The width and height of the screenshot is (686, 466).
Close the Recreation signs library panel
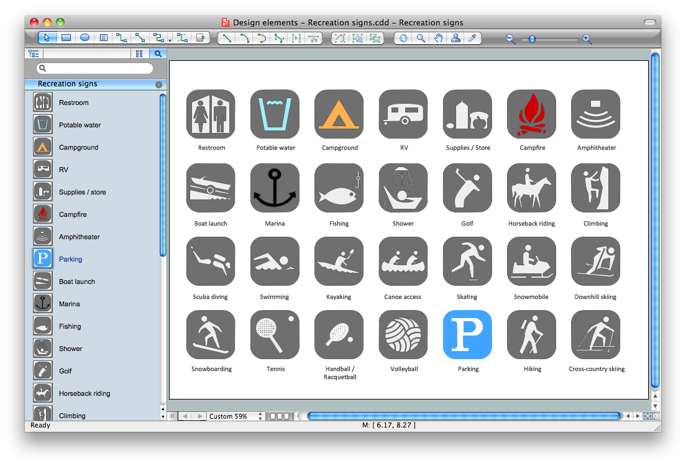pos(159,84)
